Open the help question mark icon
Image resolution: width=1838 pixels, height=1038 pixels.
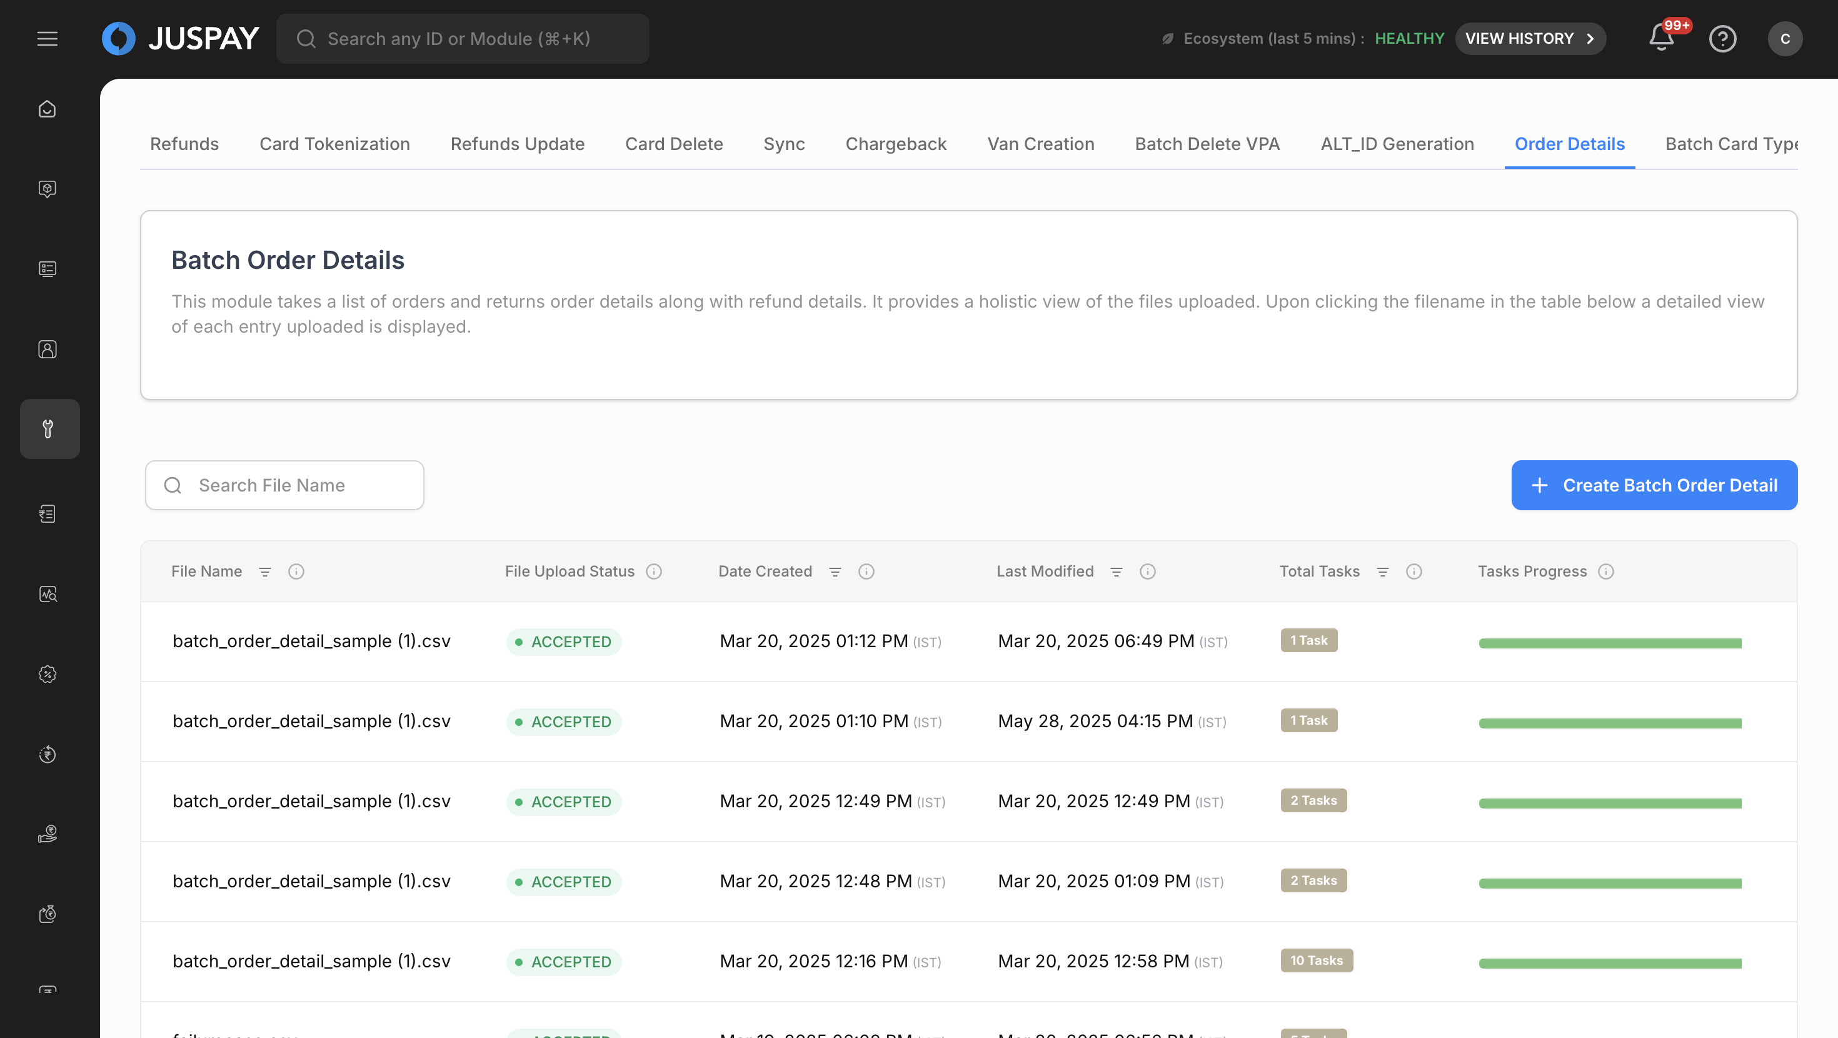(x=1722, y=39)
